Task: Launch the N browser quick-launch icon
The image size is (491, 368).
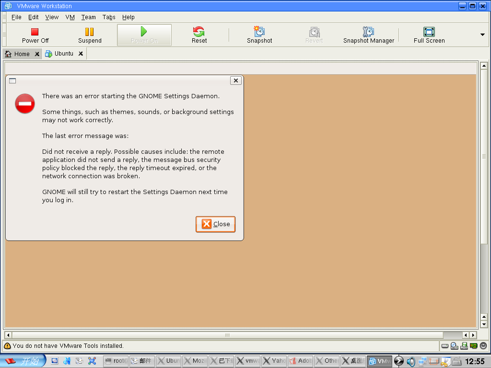Action: point(67,361)
